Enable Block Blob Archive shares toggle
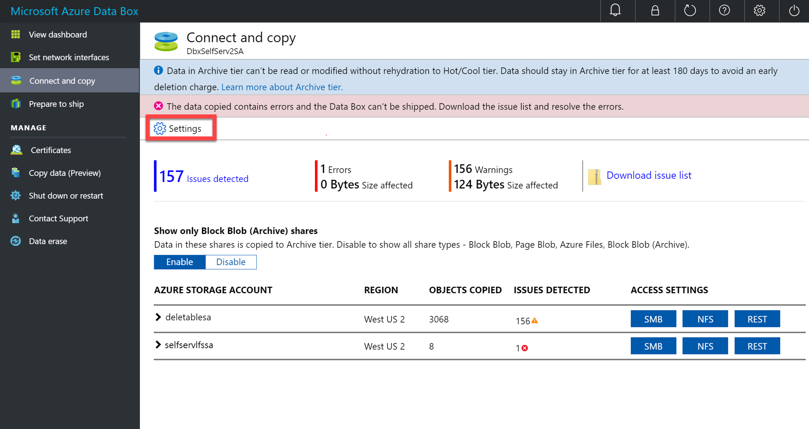Viewport: 809px width, 429px height. (180, 261)
